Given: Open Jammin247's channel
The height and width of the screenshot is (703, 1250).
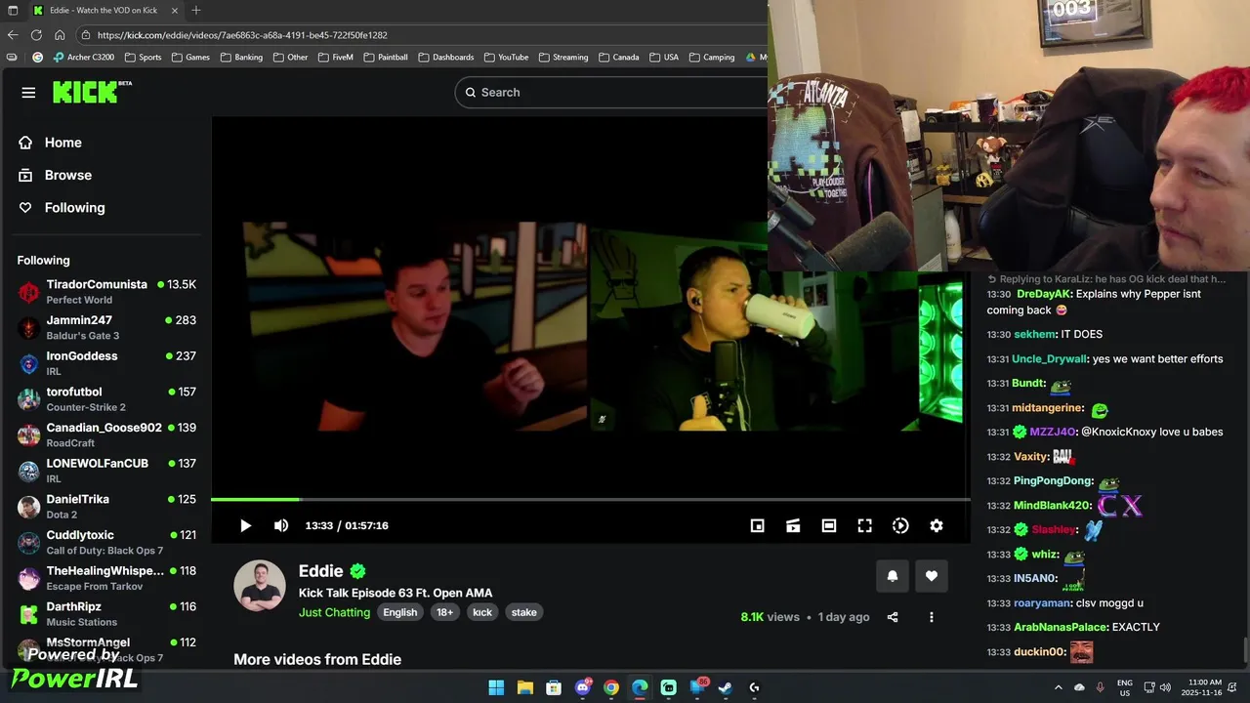Looking at the screenshot, I should click(106, 327).
